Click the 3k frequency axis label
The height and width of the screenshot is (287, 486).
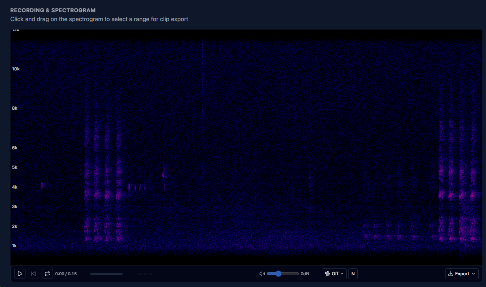[15, 206]
